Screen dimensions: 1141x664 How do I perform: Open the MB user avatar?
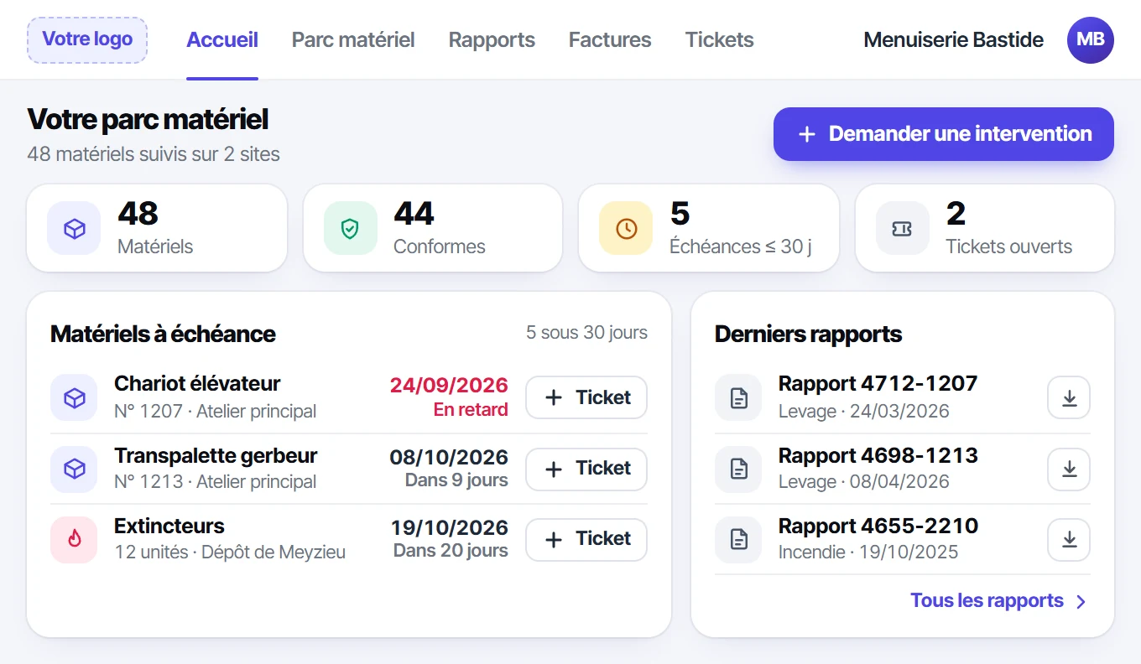tap(1091, 39)
